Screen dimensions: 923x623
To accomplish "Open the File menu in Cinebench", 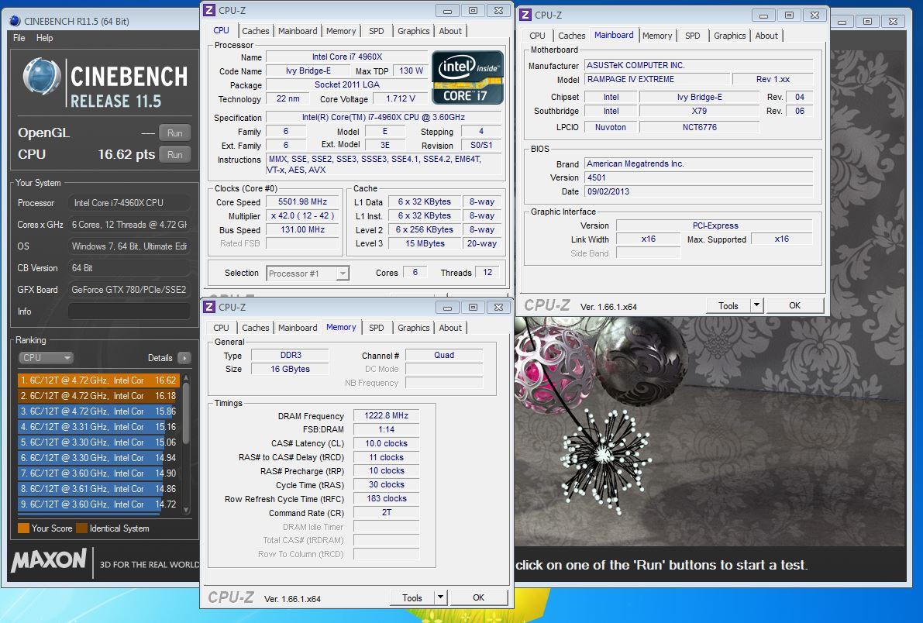I will (19, 38).
